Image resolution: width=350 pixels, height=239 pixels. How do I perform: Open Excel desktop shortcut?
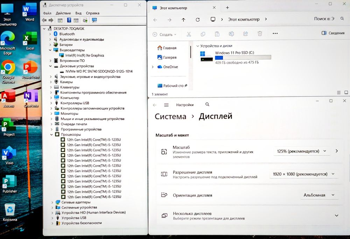[30, 41]
